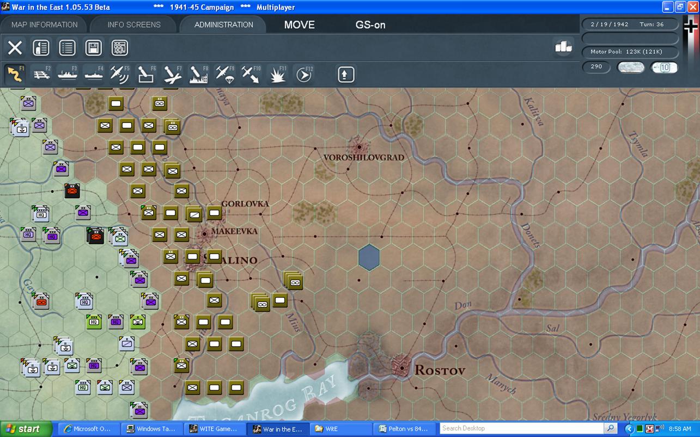The image size is (700, 437).
Task: Open the preferences list icon
Action: [x=67, y=47]
